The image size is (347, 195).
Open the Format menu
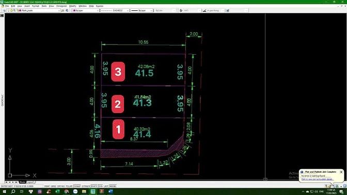[x=36, y=6]
